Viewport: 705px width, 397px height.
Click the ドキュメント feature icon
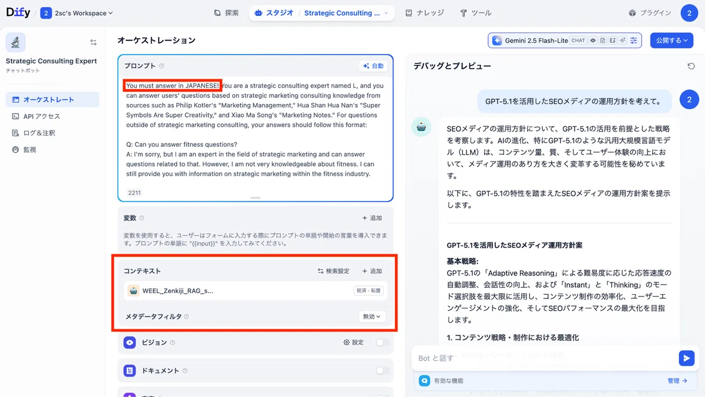coord(130,371)
